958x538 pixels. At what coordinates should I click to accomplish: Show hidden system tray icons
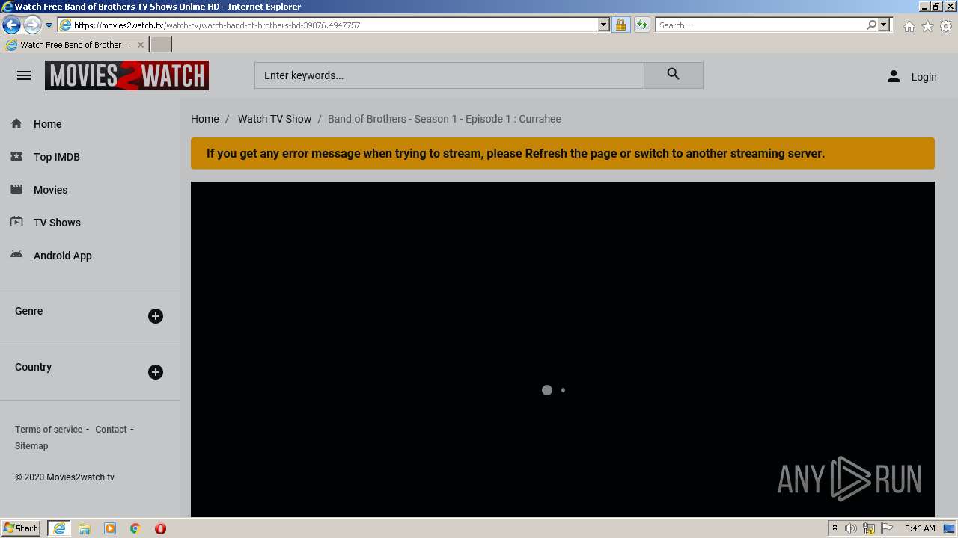(x=835, y=528)
